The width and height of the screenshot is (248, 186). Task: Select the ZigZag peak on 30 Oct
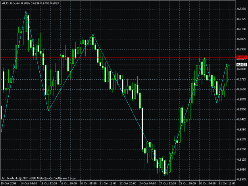(204, 58)
